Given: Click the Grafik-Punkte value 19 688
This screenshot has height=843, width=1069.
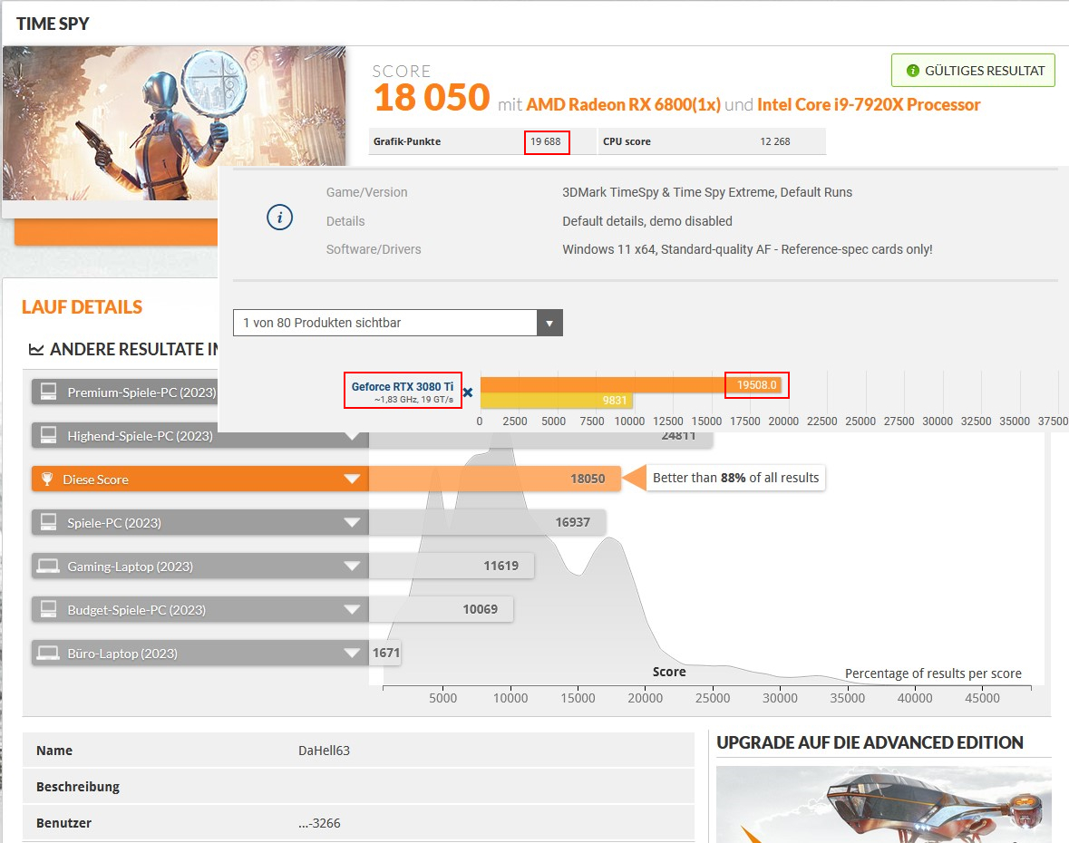Looking at the screenshot, I should point(546,141).
